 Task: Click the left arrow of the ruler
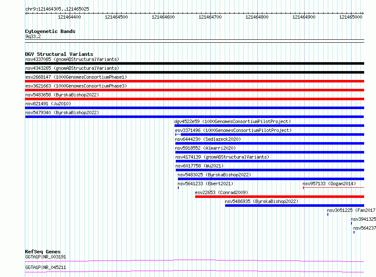(x=26, y=14)
